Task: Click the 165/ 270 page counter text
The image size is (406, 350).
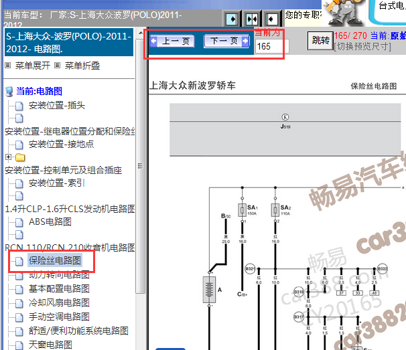Action: 350,35
